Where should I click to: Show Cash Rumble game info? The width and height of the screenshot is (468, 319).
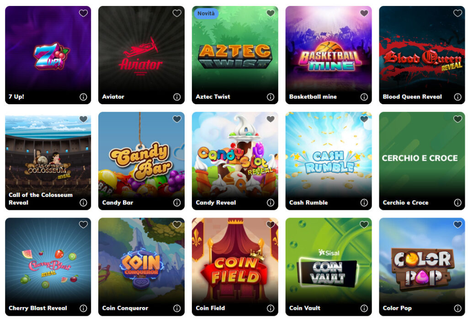(364, 203)
